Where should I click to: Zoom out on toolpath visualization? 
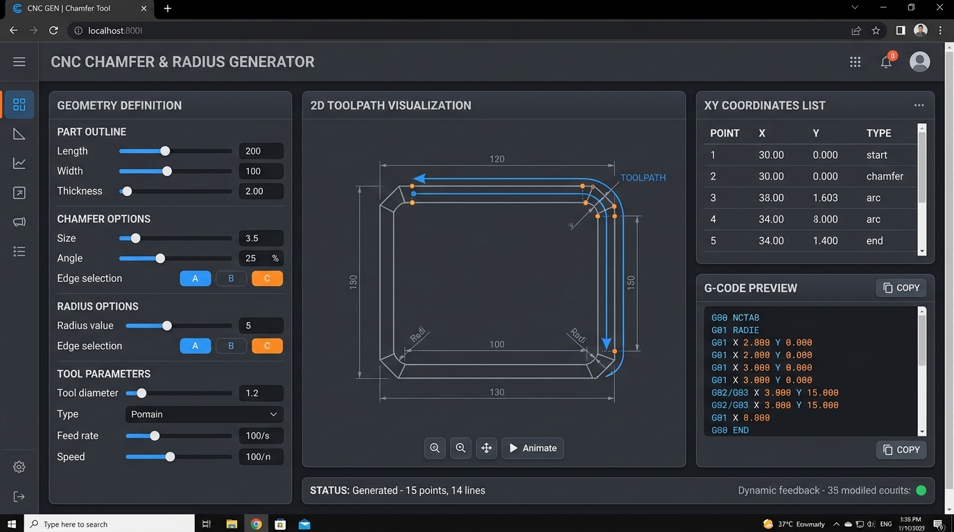[x=460, y=448]
